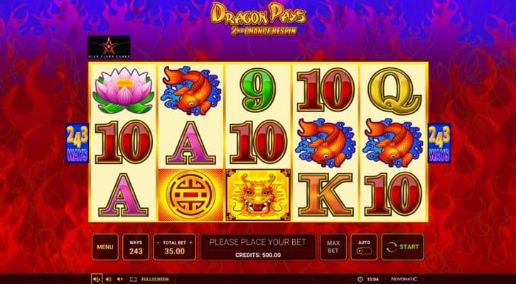The width and height of the screenshot is (516, 284).
Task: Click the gold coin symbol
Action: (x=191, y=195)
